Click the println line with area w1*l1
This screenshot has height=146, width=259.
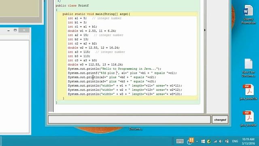(x=125, y=86)
